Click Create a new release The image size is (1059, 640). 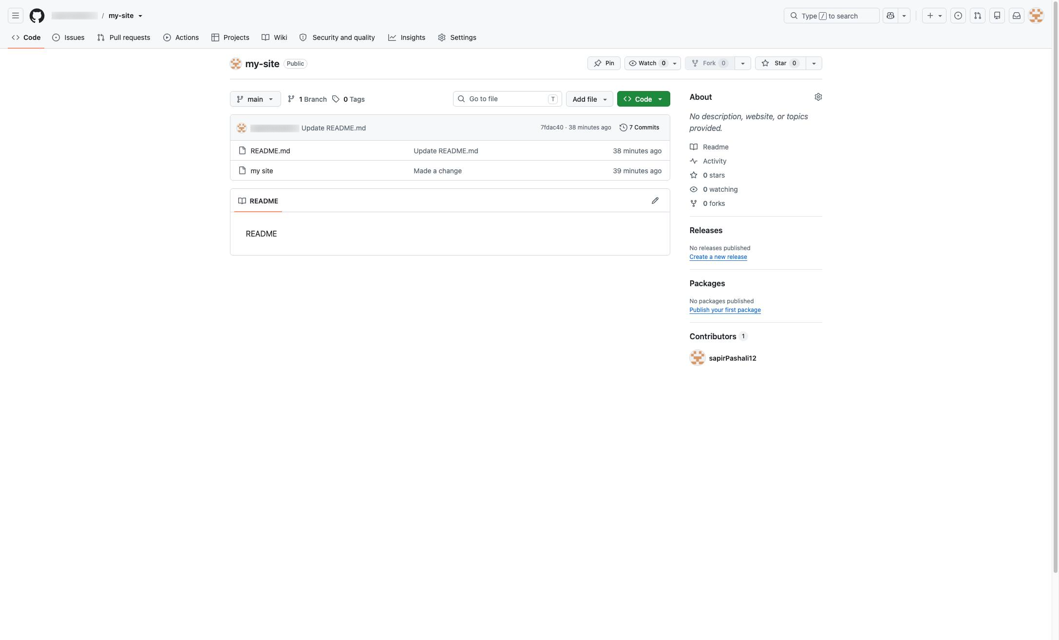pos(718,257)
